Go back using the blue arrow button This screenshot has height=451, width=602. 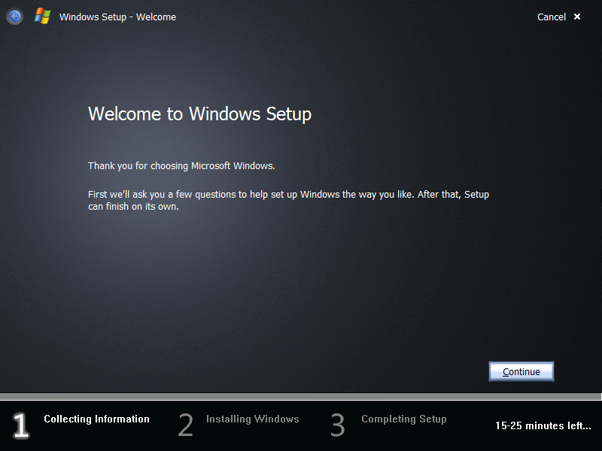(14, 17)
